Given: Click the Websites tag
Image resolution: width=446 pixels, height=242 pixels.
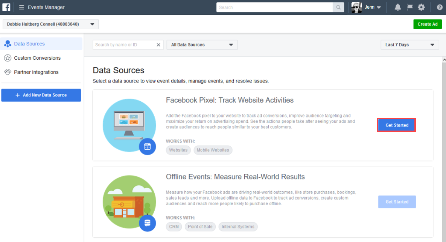Looking at the screenshot, I should click(178, 150).
